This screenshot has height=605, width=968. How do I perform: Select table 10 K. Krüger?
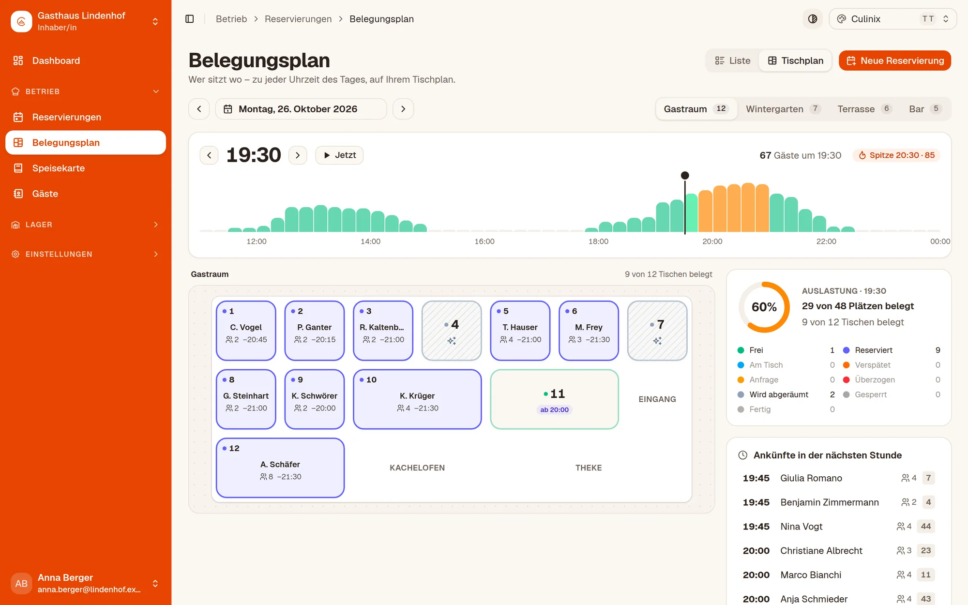pyautogui.click(x=417, y=399)
